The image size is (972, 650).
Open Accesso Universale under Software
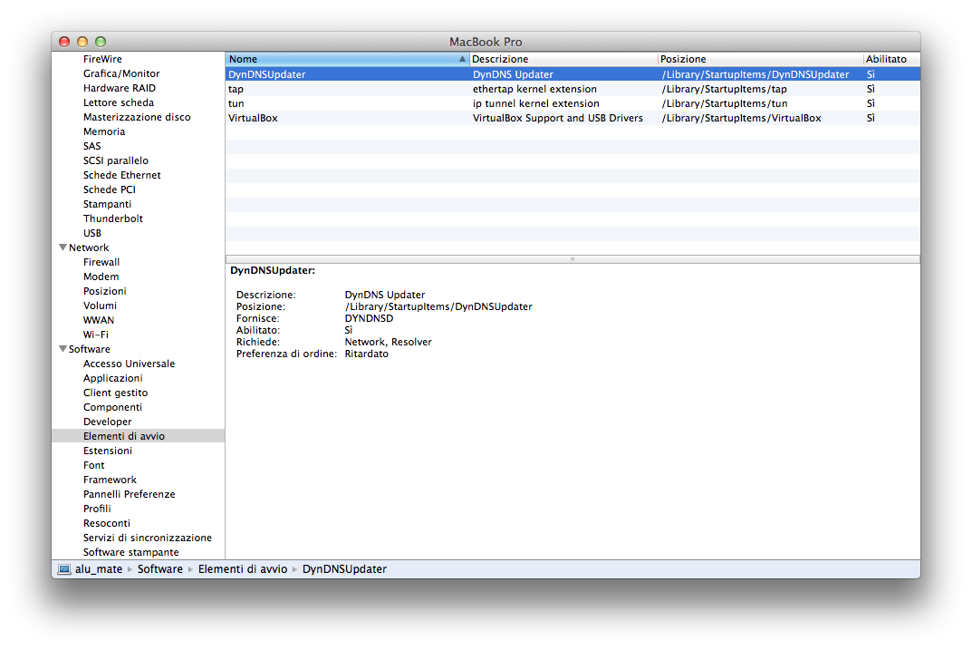click(129, 364)
